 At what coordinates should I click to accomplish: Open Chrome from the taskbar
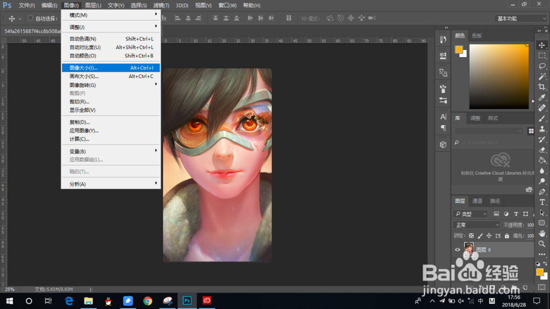[x=147, y=301]
